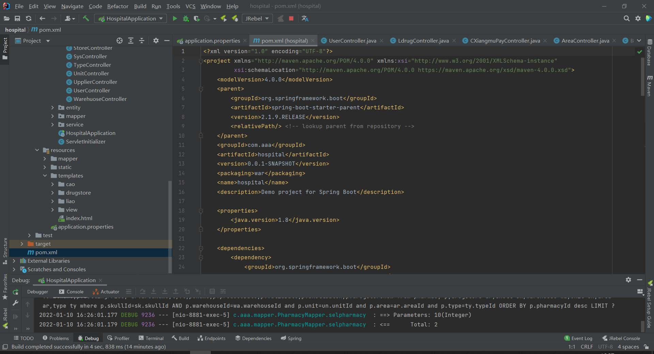Click the Scroll up arrow beside the console
The height and width of the screenshot is (354, 654).
[x=28, y=304]
